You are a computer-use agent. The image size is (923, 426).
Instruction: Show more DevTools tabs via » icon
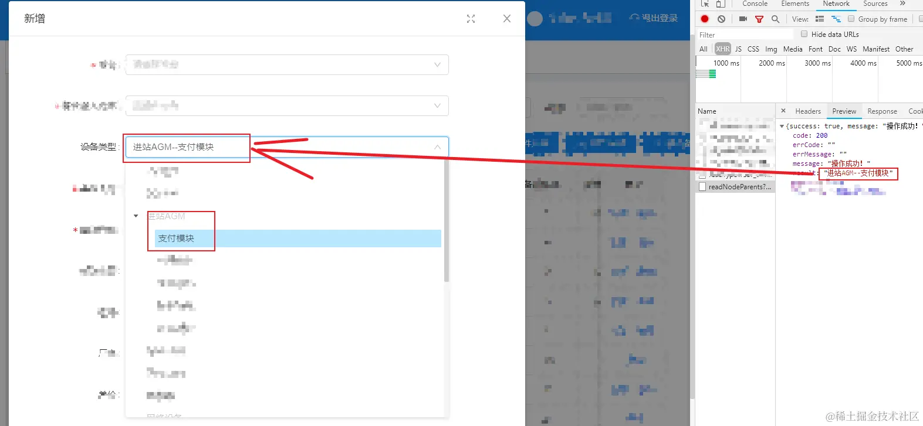coord(903,4)
